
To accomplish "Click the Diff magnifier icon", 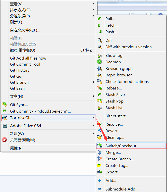I will [x=100, y=40].
